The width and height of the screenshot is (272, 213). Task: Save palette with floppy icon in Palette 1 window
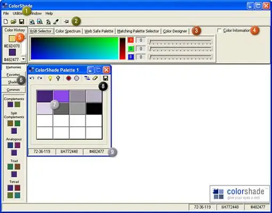(x=106, y=78)
